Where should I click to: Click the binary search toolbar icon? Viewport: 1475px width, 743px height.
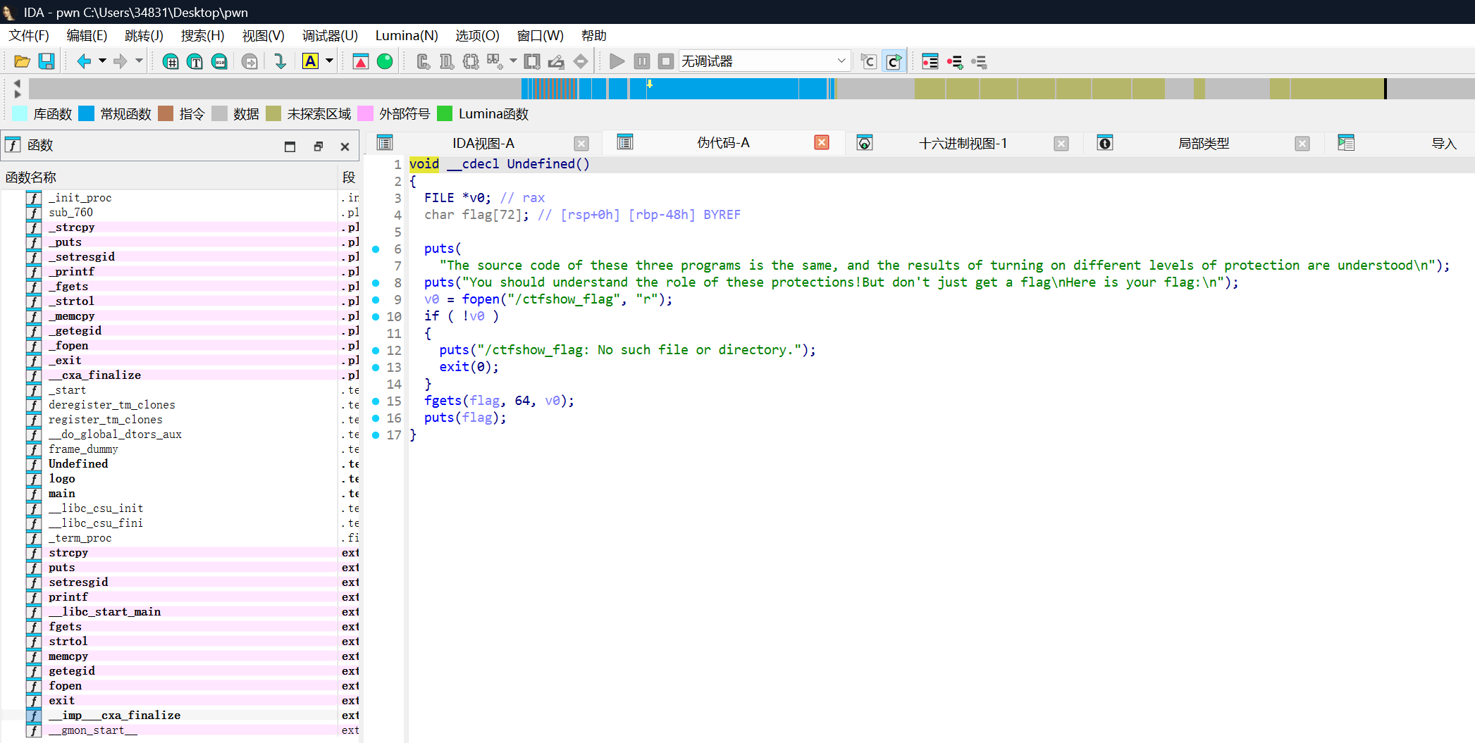pyautogui.click(x=220, y=62)
